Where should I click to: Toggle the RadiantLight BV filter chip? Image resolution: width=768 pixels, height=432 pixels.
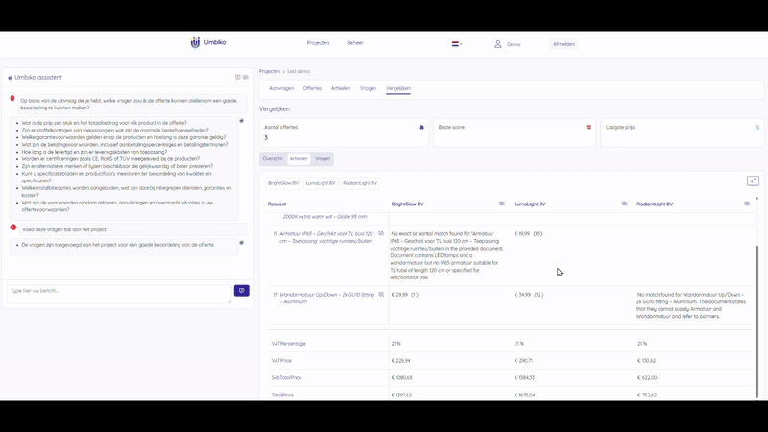[x=360, y=183]
